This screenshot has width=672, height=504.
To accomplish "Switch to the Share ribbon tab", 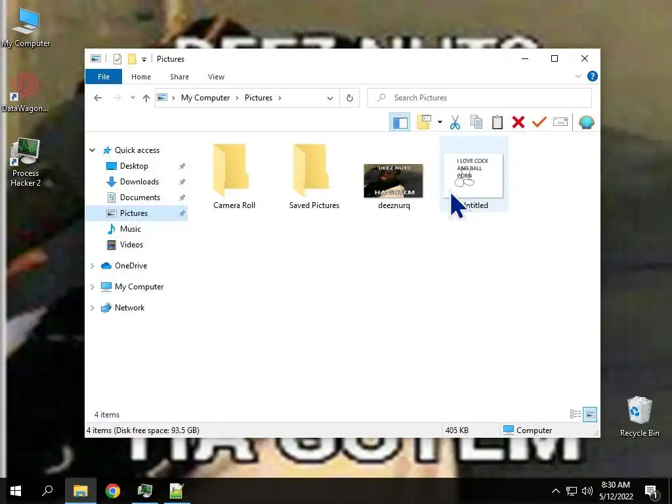I will (179, 77).
